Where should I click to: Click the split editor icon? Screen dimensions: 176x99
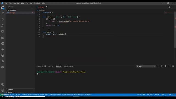coord(169,7)
